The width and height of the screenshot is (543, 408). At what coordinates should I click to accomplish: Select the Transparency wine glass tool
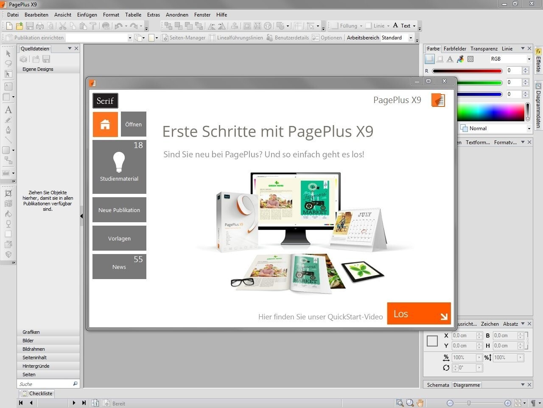[8, 224]
